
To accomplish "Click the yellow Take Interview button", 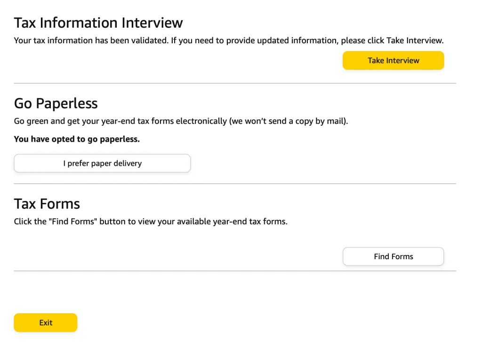I will click(393, 60).
